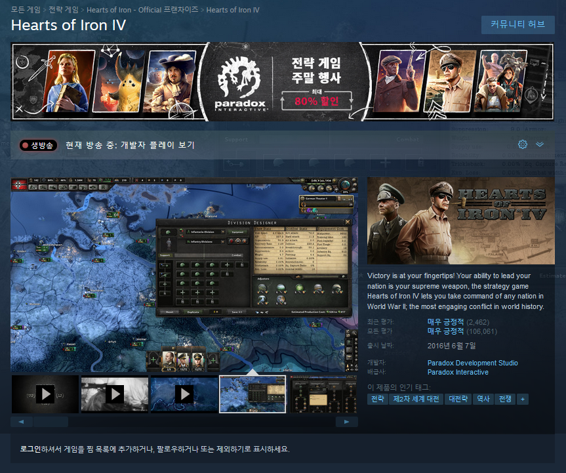Screen dimensions: 566x473
Task: Click the 생방송 live badge
Action: coord(38,145)
